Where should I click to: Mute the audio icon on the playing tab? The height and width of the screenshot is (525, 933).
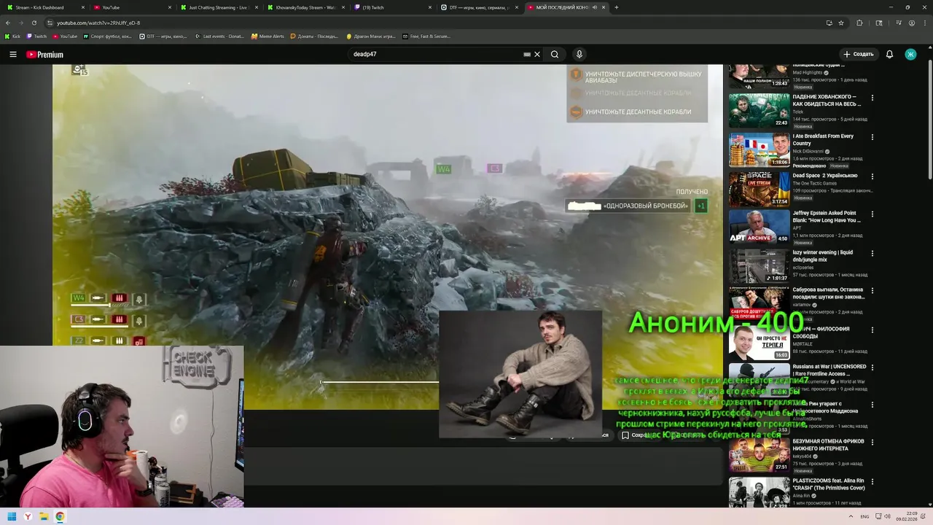(x=595, y=7)
